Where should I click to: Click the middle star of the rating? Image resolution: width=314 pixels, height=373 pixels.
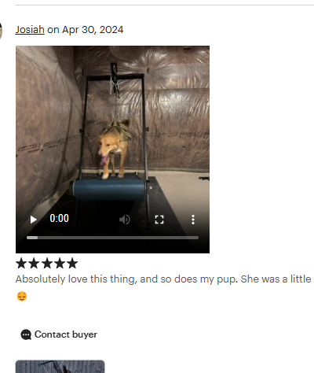(46, 264)
